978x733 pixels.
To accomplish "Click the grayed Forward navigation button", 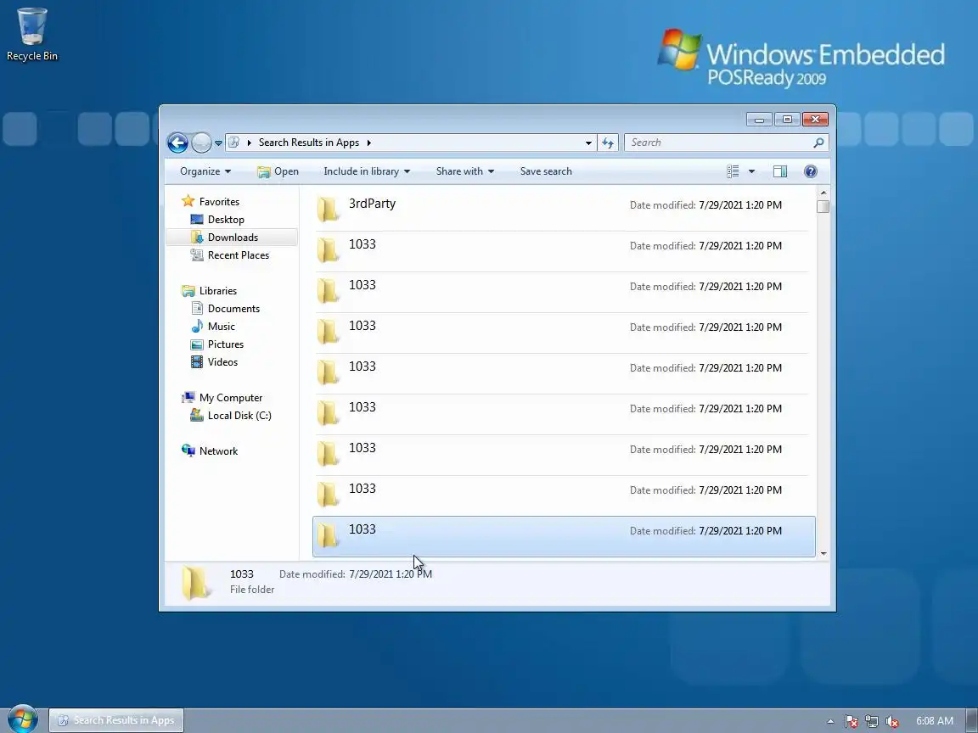I will coord(201,143).
